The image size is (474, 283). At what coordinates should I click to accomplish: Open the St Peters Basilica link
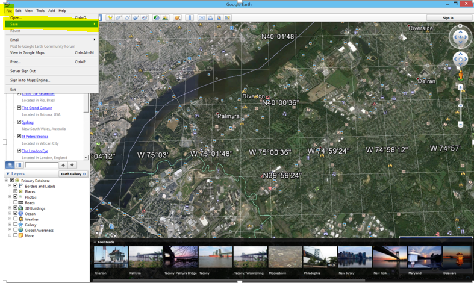coord(35,137)
